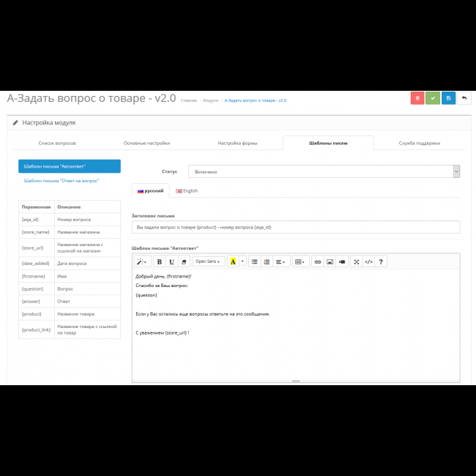Viewport: 476px width, 476px height.
Task: Toggle bold formatting in editor
Action: click(160, 261)
